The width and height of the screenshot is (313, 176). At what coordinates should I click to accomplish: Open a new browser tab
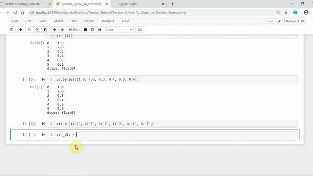pos(172,4)
